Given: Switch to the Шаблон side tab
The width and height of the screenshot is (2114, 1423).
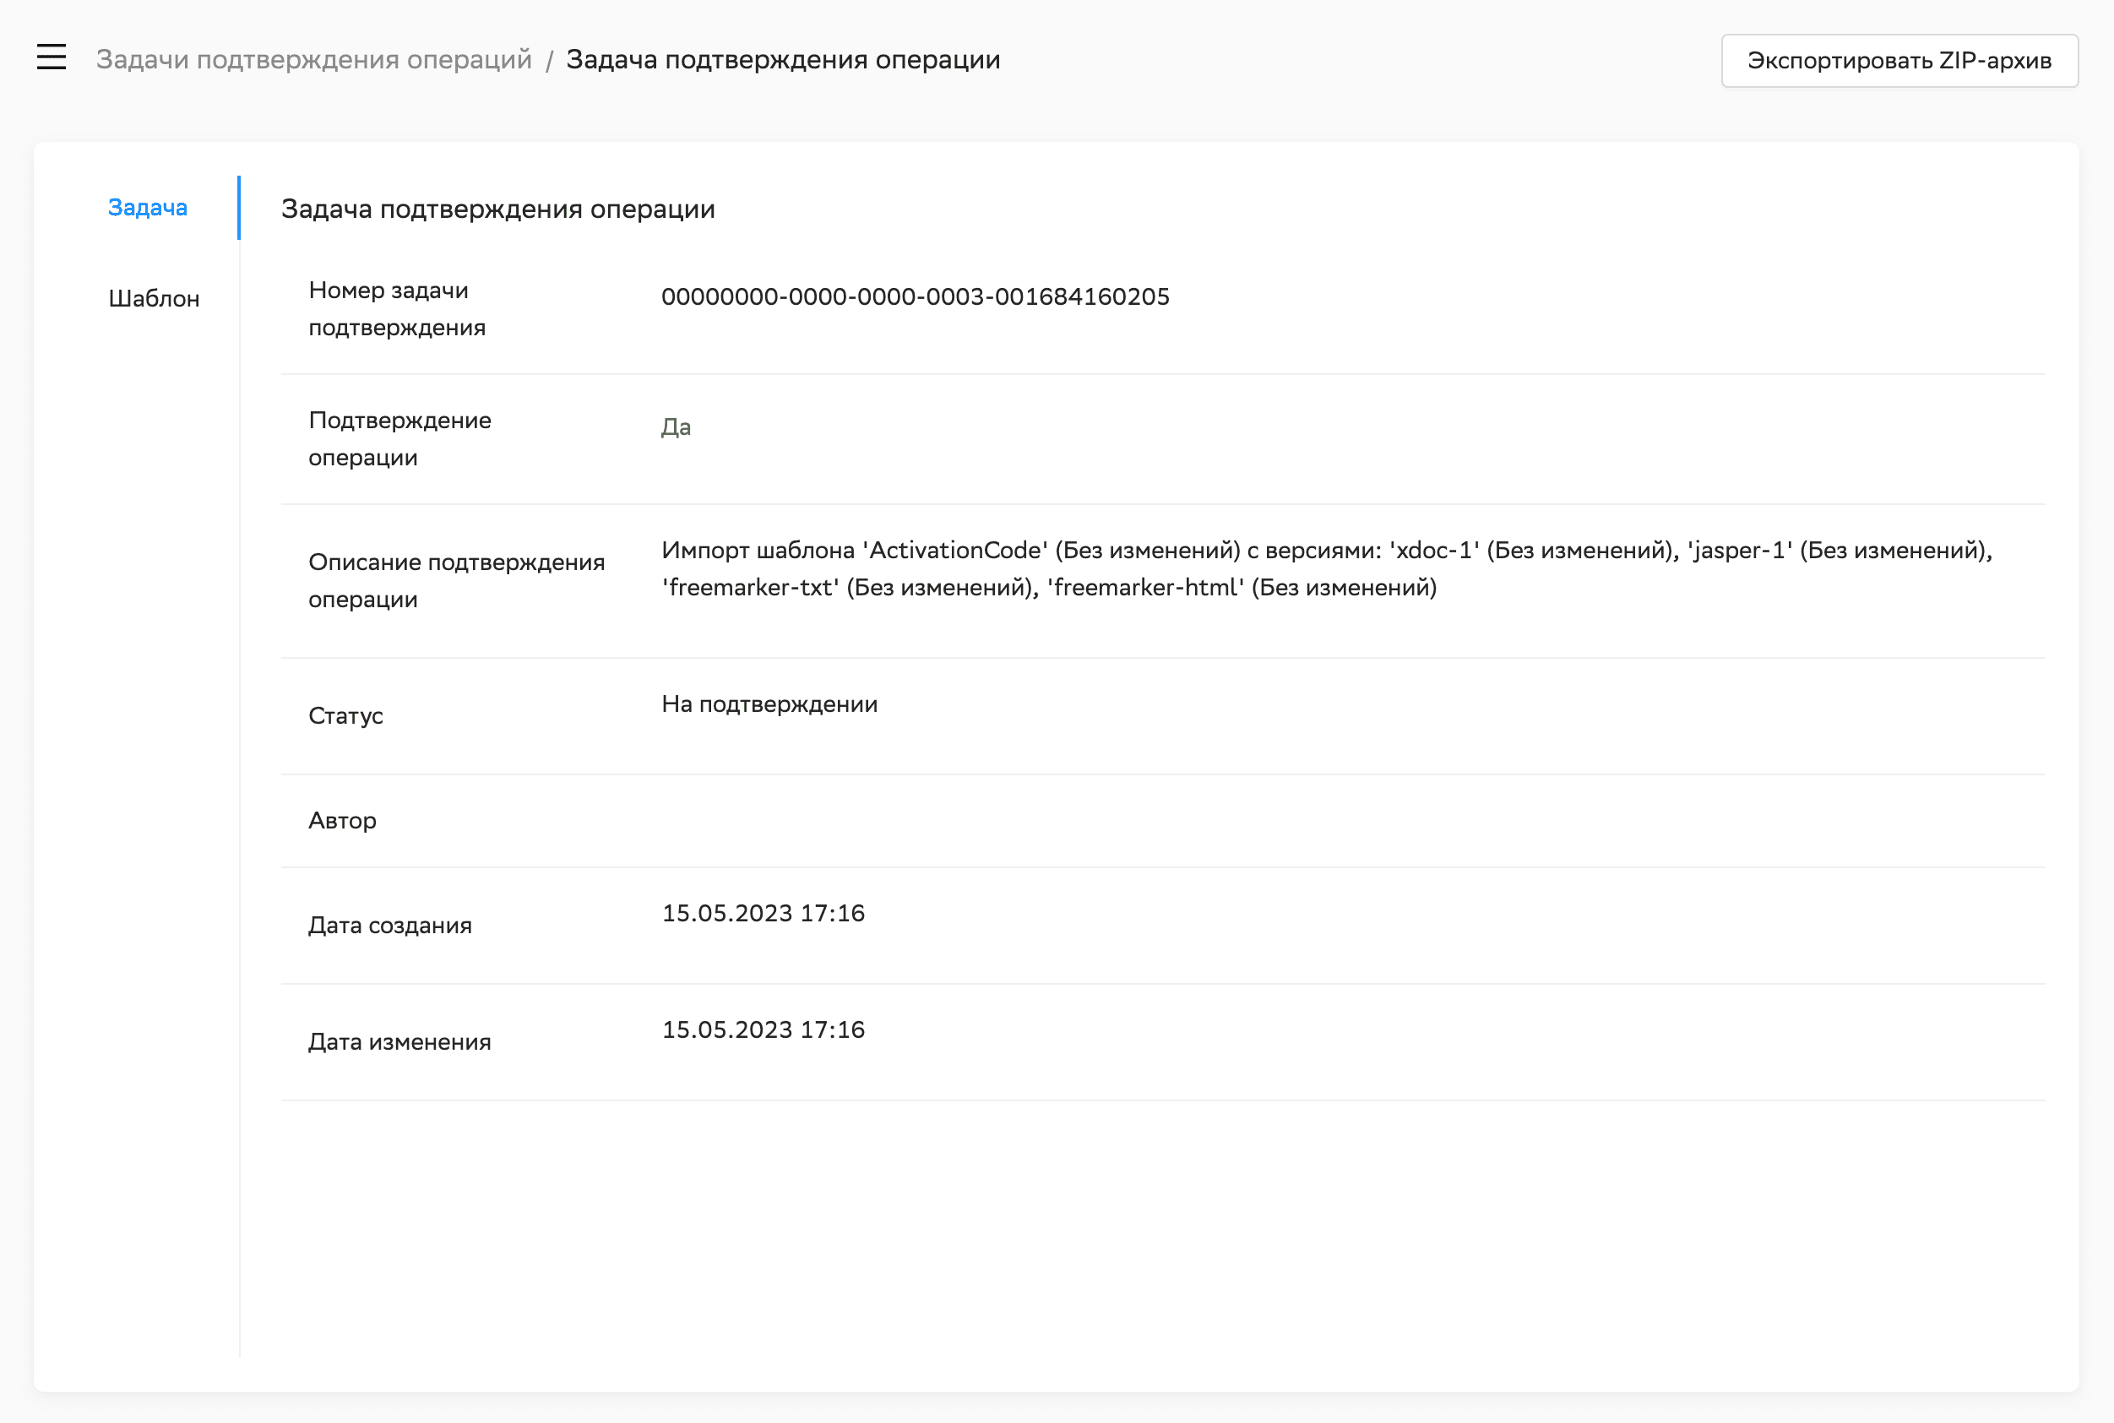Looking at the screenshot, I should pyautogui.click(x=154, y=299).
